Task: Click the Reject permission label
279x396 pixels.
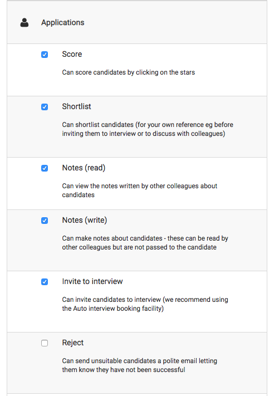Action: [73, 343]
